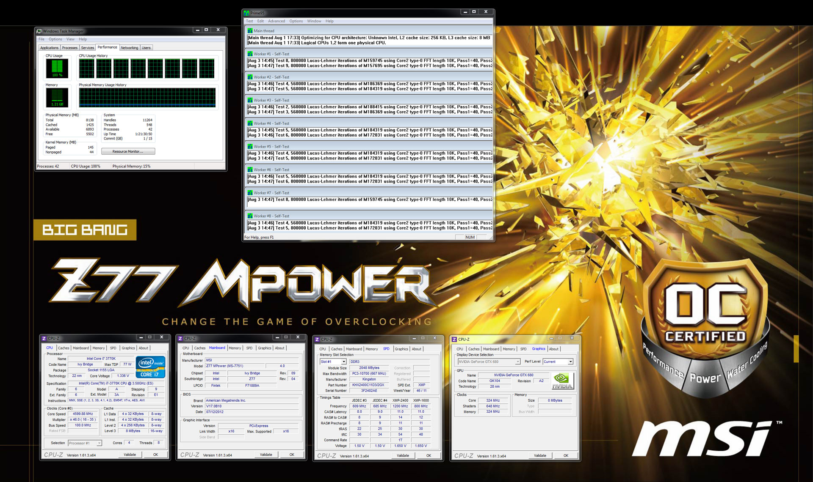Click the CPU Usage 100% meter graph
The image size is (813, 482).
(57, 68)
